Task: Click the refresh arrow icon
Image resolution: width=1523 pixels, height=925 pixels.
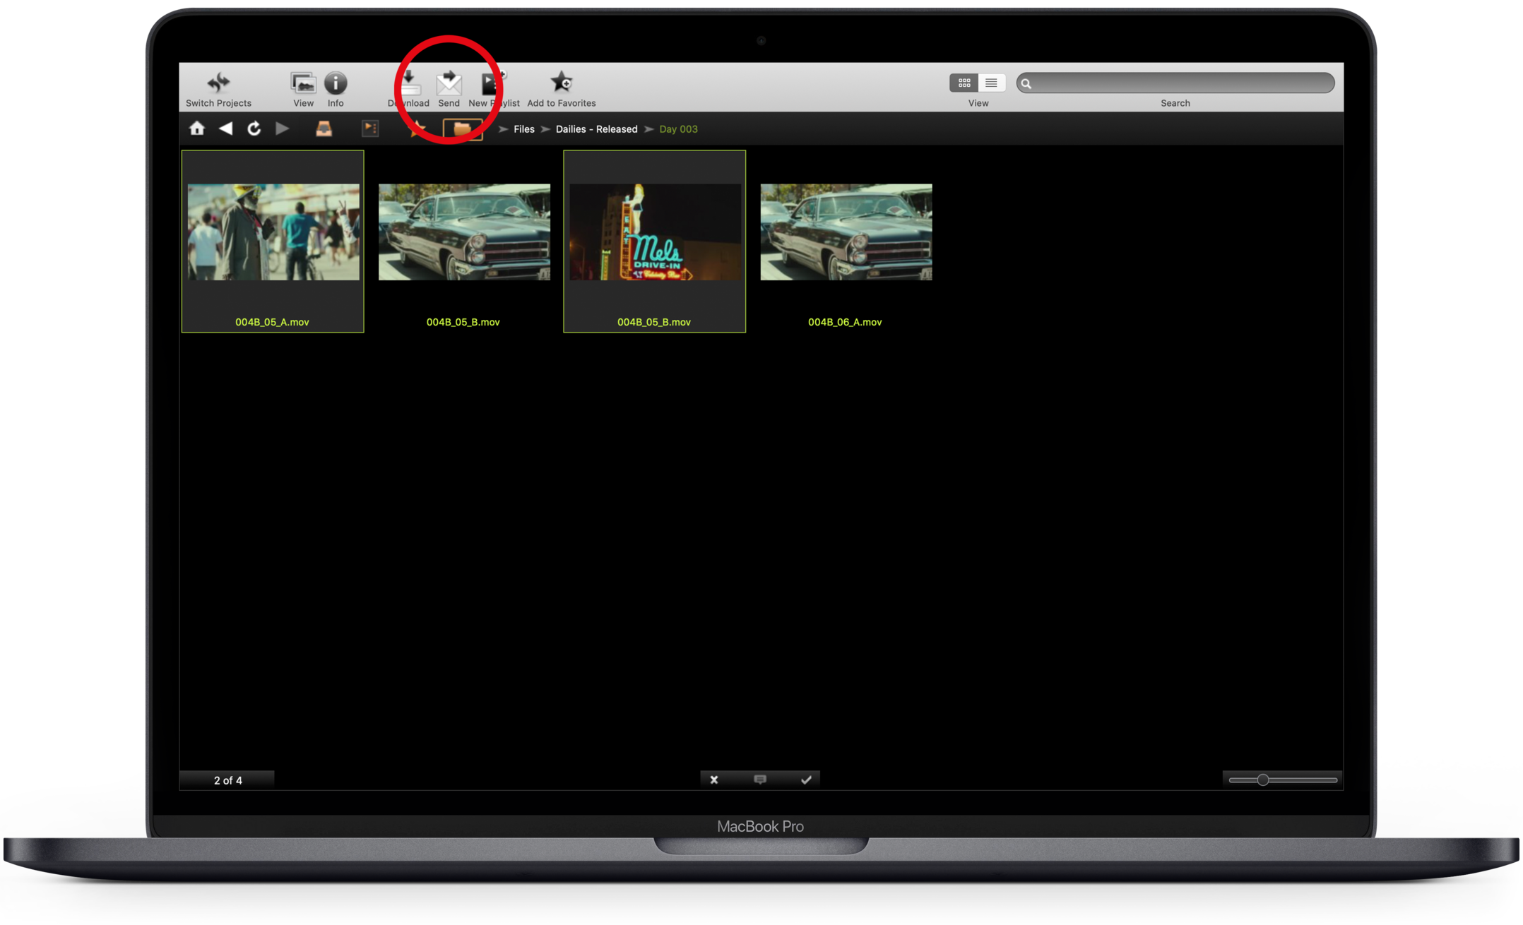Action: point(254,129)
